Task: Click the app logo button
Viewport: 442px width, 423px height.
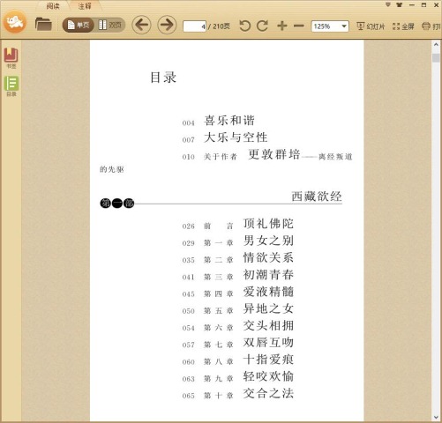Action: (15, 22)
